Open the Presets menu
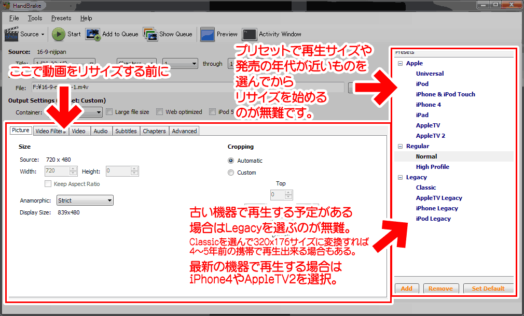The image size is (524, 316). pyautogui.click(x=61, y=18)
